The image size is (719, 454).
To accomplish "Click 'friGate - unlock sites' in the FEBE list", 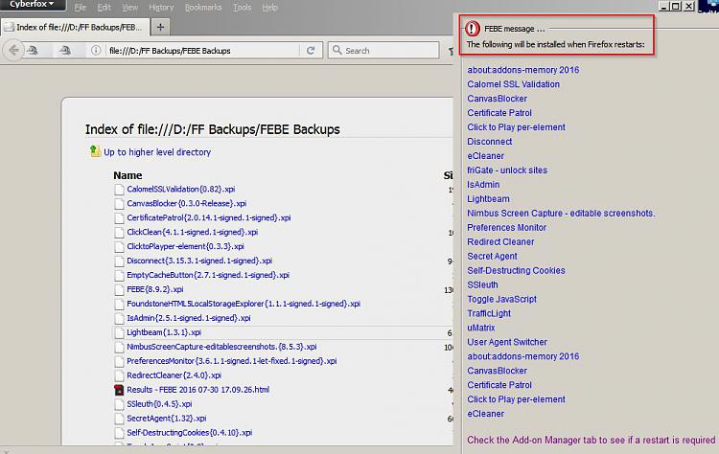I will pyautogui.click(x=507, y=170).
